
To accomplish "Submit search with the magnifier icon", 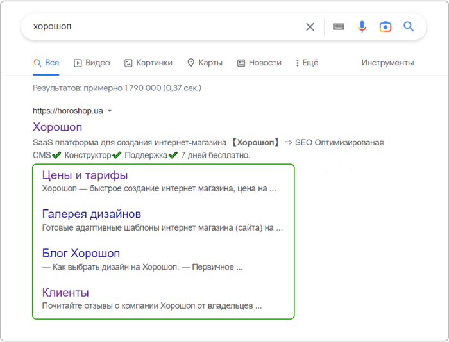I will tap(409, 27).
